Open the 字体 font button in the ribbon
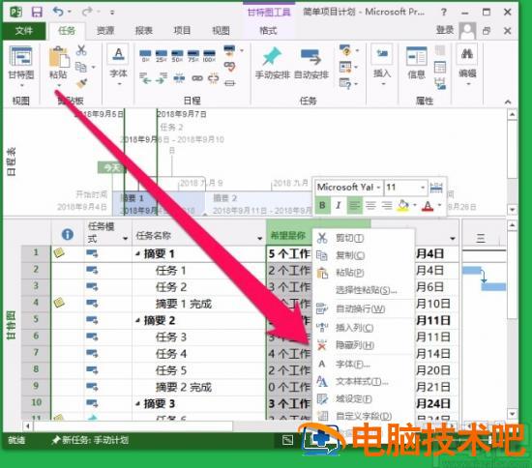 pos(118,65)
